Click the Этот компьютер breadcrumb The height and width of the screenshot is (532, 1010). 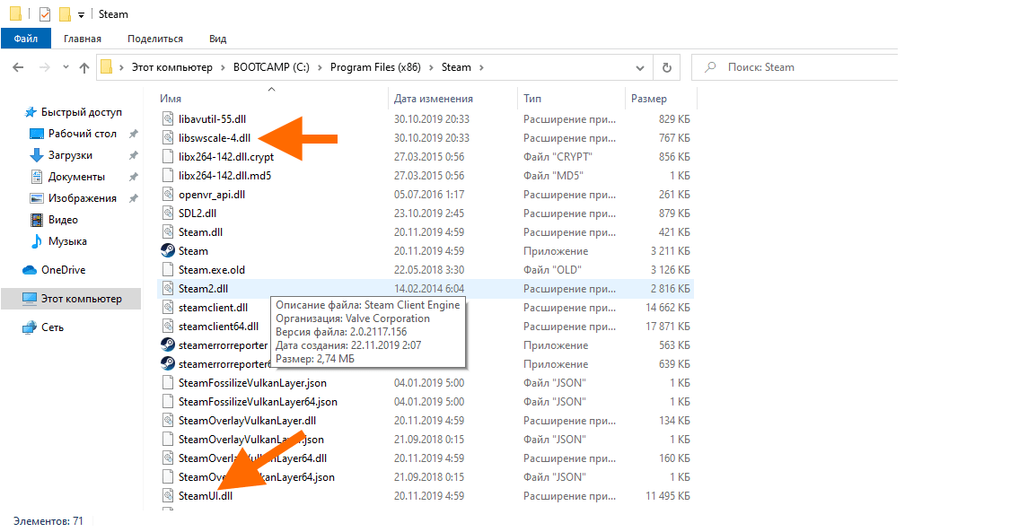click(x=172, y=67)
